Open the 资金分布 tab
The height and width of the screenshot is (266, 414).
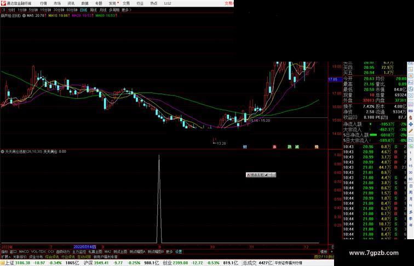[36, 257]
